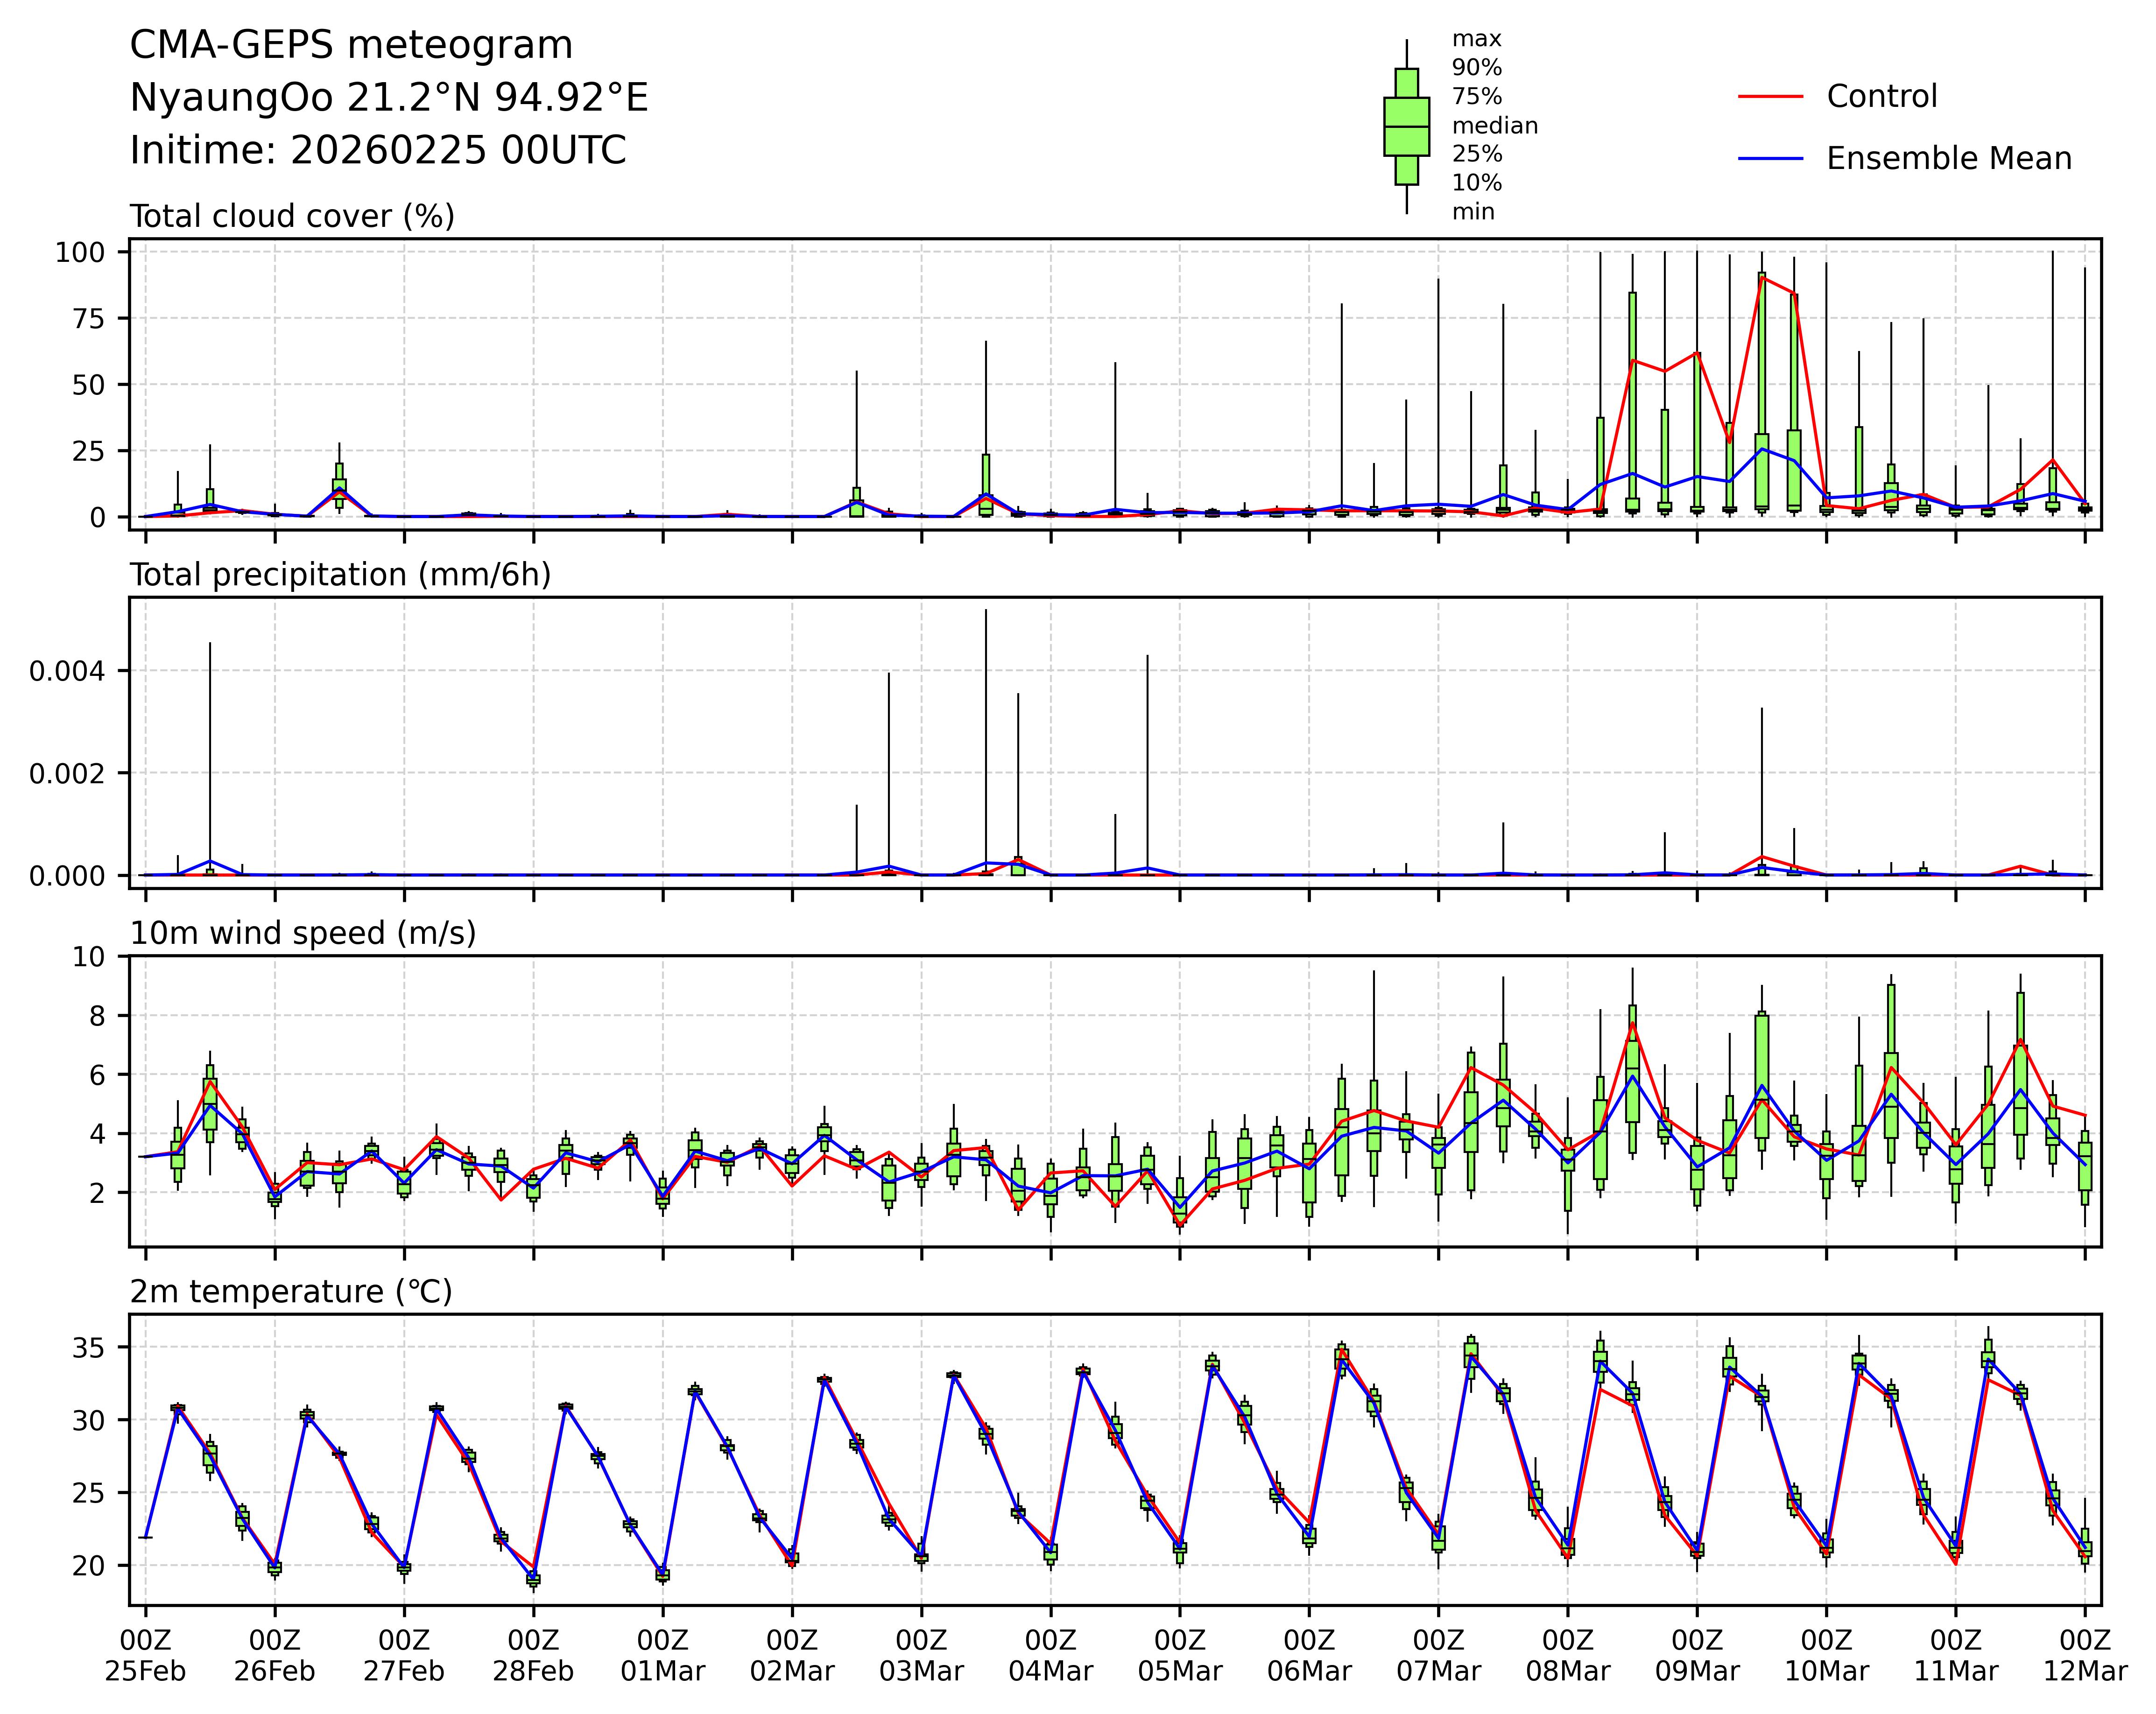Click the '00Z 05Mar' x-axis tick label
This screenshot has width=2156, height=1714.
click(1179, 1656)
